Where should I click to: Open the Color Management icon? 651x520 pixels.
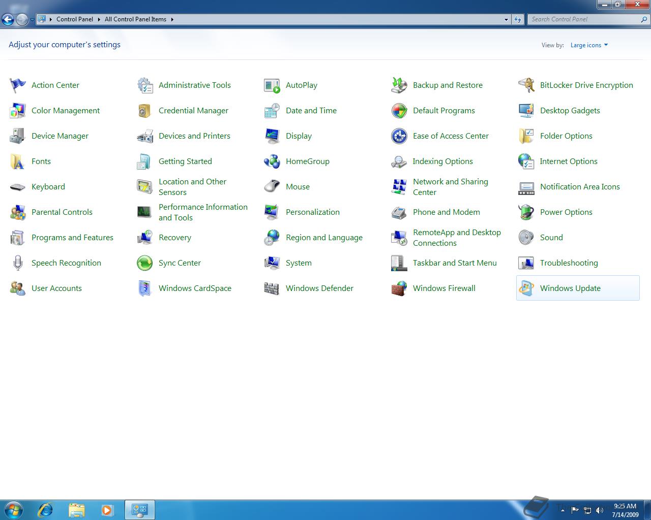pos(18,111)
